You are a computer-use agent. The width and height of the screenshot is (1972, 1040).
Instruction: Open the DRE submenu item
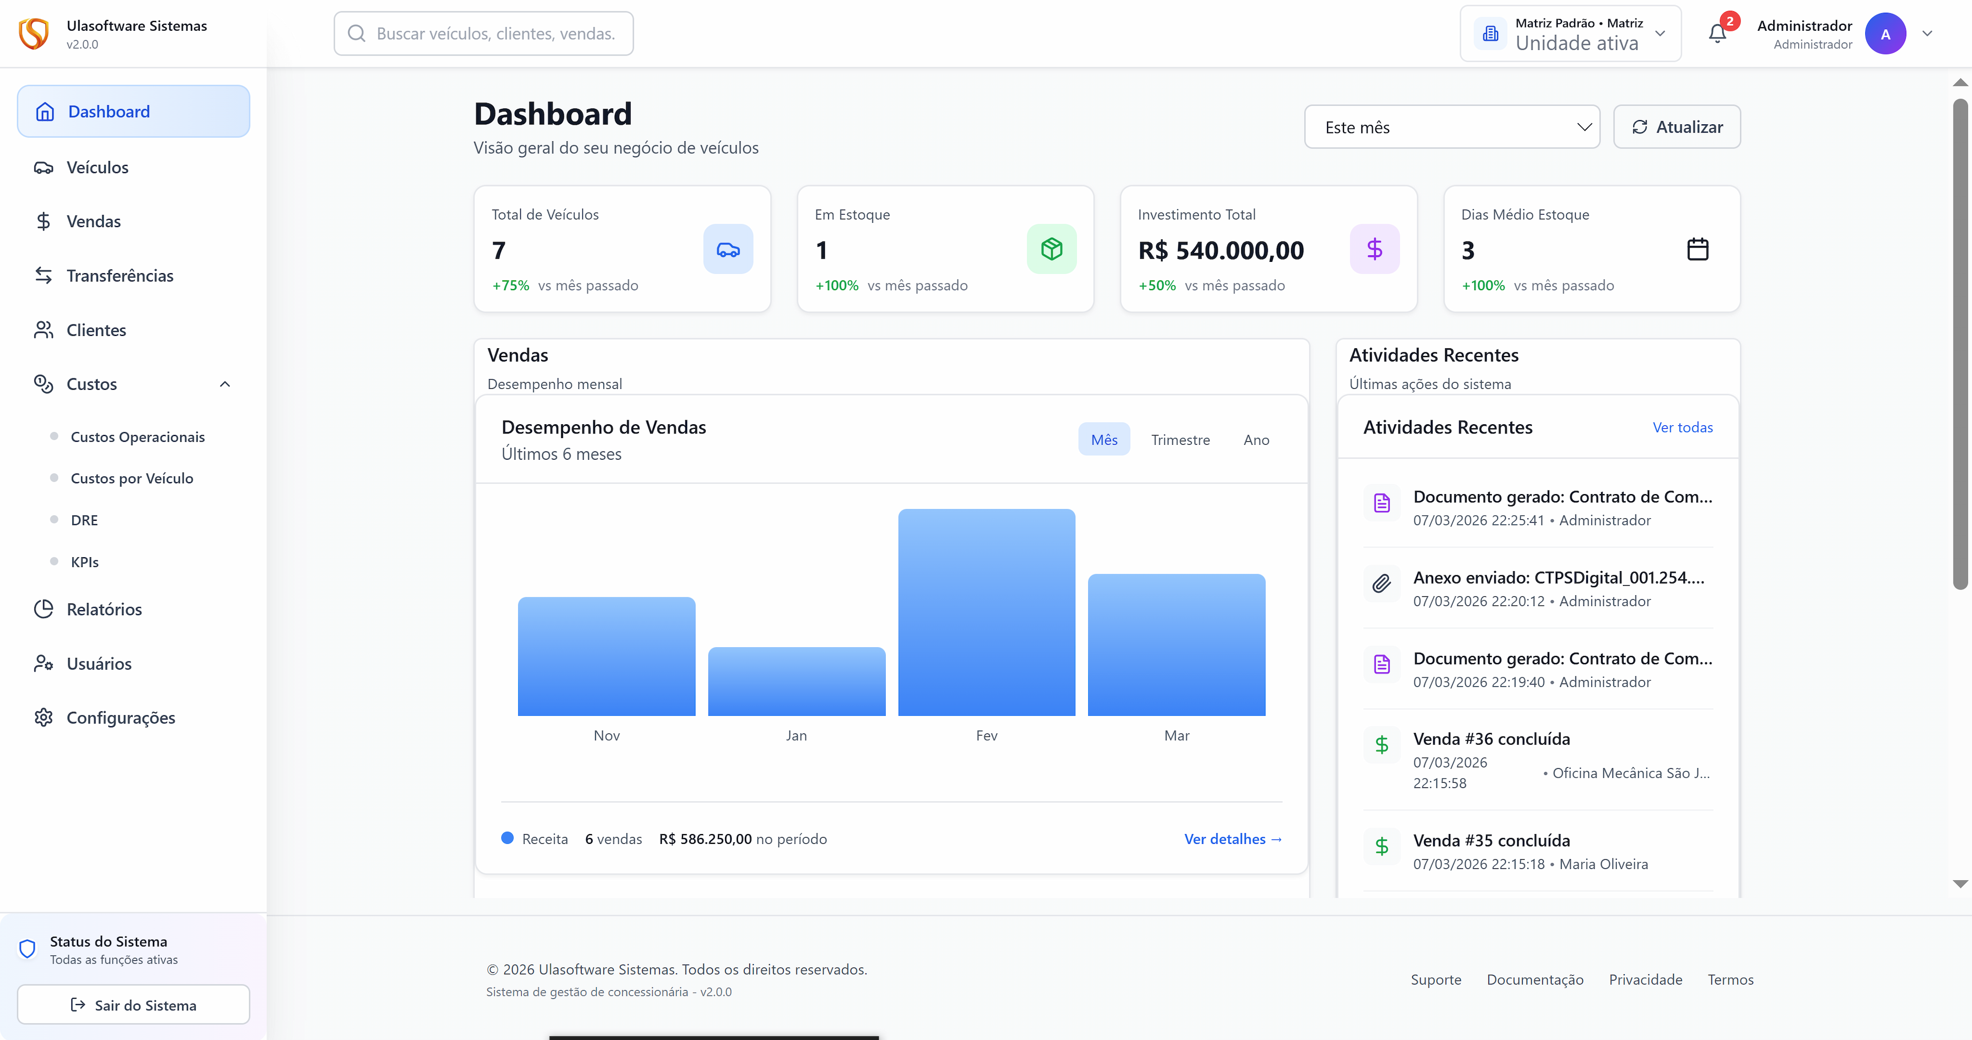84,519
